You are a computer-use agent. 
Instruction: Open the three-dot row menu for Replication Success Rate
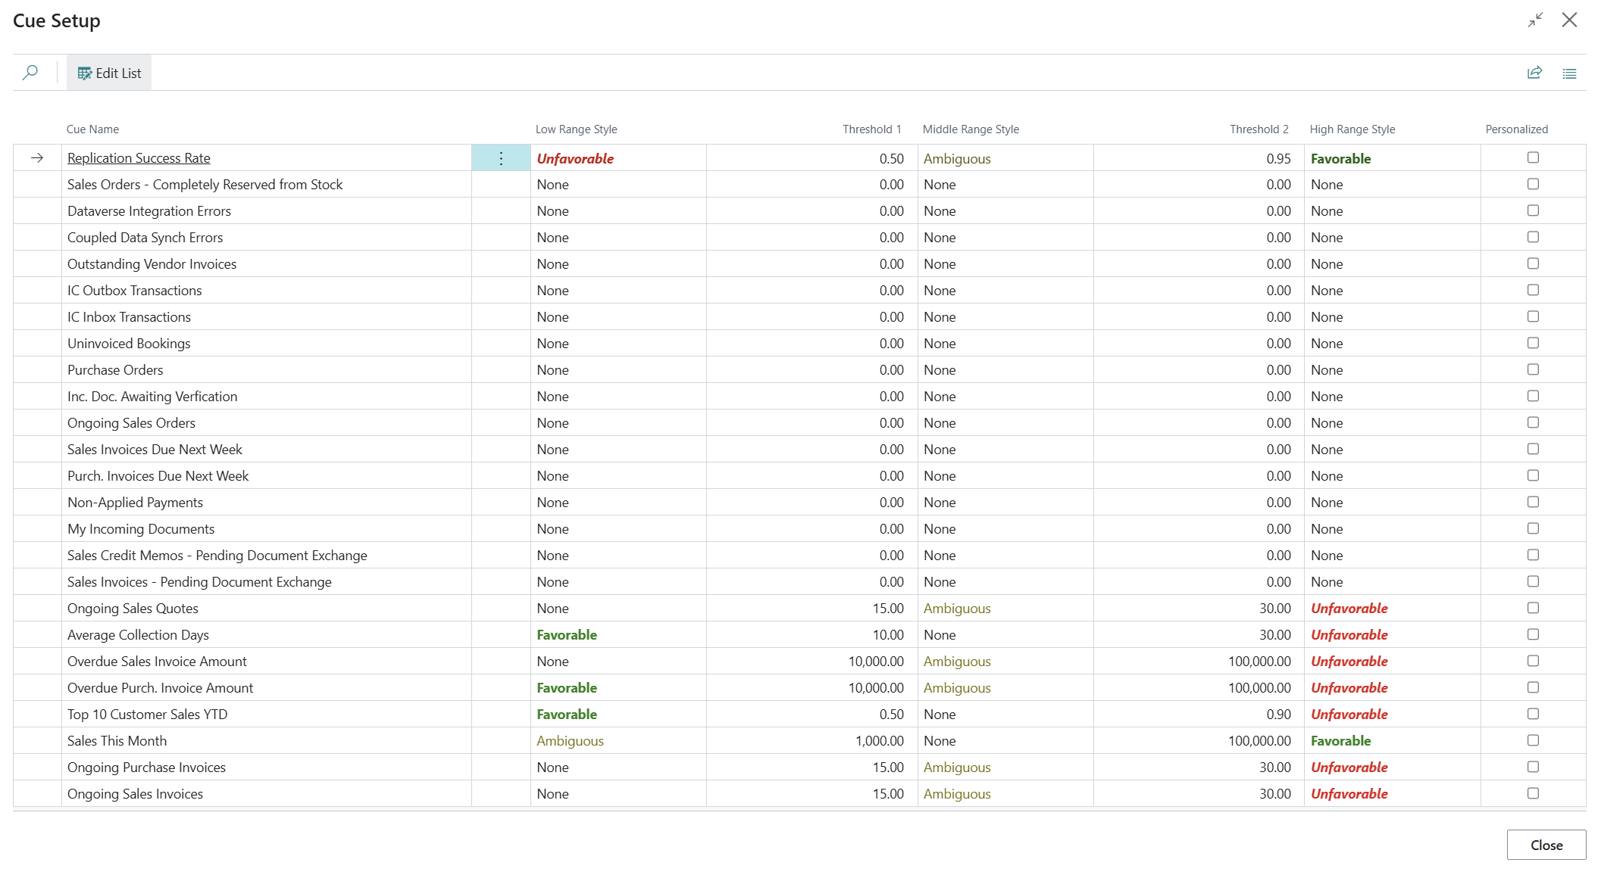click(x=501, y=158)
